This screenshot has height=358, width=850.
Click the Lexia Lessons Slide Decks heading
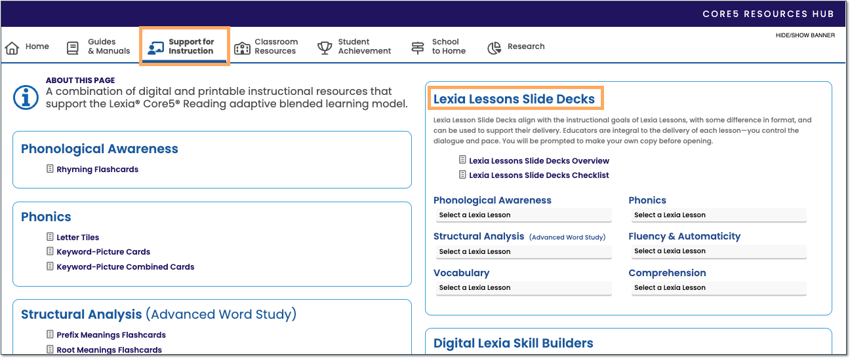click(514, 99)
